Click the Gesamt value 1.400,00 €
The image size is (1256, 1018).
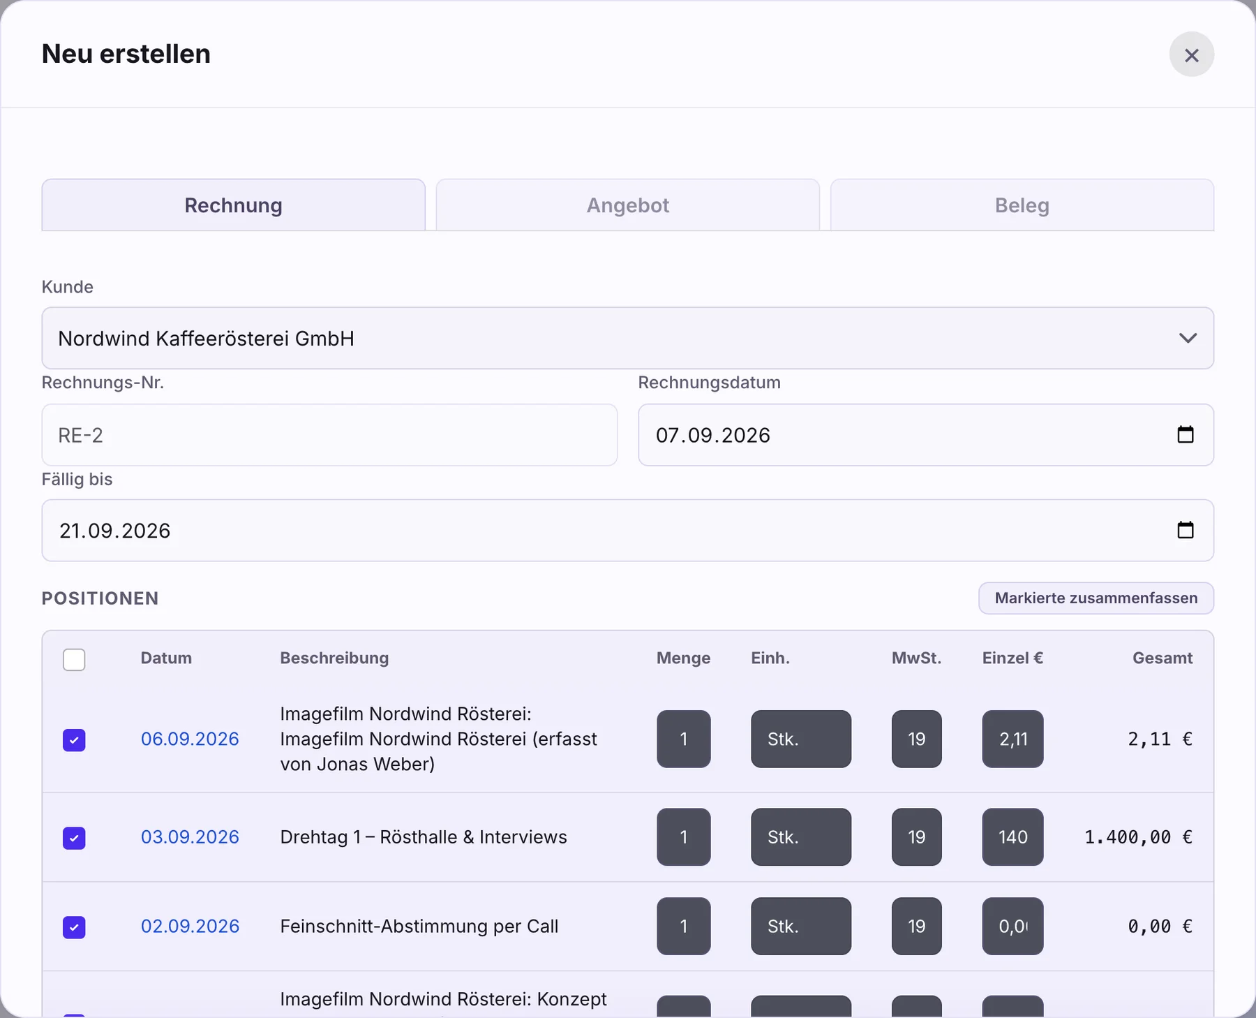coord(1138,836)
